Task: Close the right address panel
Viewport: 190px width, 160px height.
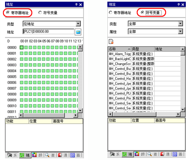Action: pyautogui.click(x=183, y=5)
